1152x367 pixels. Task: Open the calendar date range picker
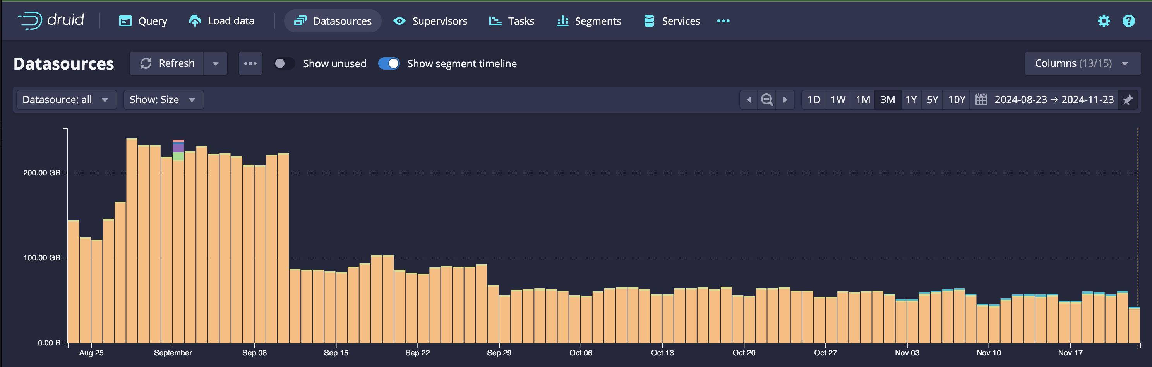(981, 100)
